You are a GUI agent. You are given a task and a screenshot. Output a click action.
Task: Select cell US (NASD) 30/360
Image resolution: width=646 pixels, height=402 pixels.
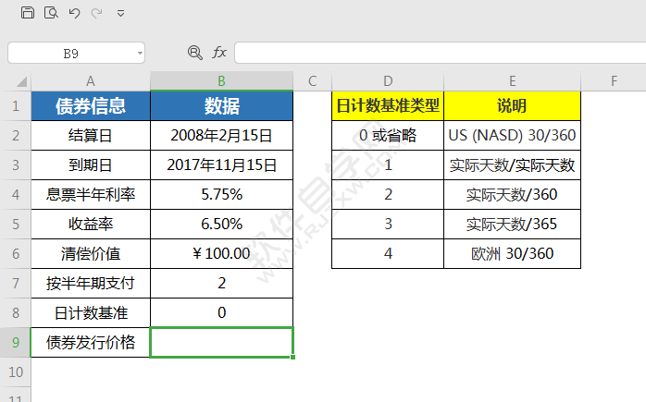pos(512,135)
